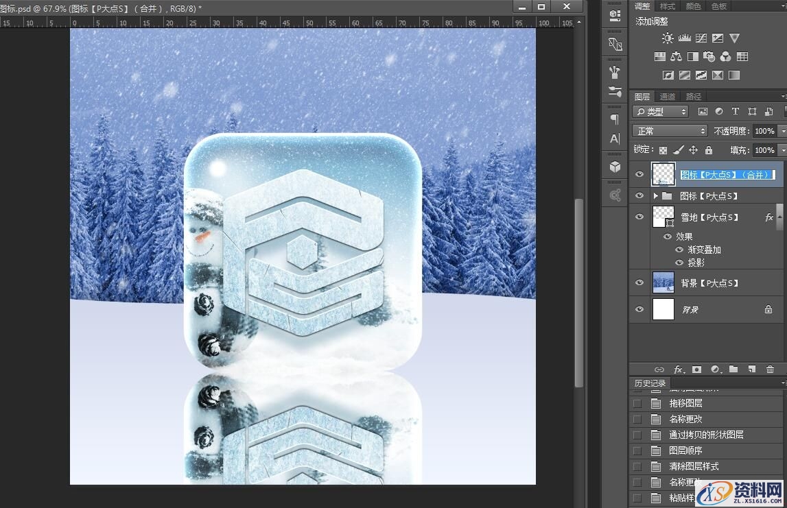Viewport: 787px width, 508px height.
Task: Open the 样式 panel tab
Action: tap(667, 6)
